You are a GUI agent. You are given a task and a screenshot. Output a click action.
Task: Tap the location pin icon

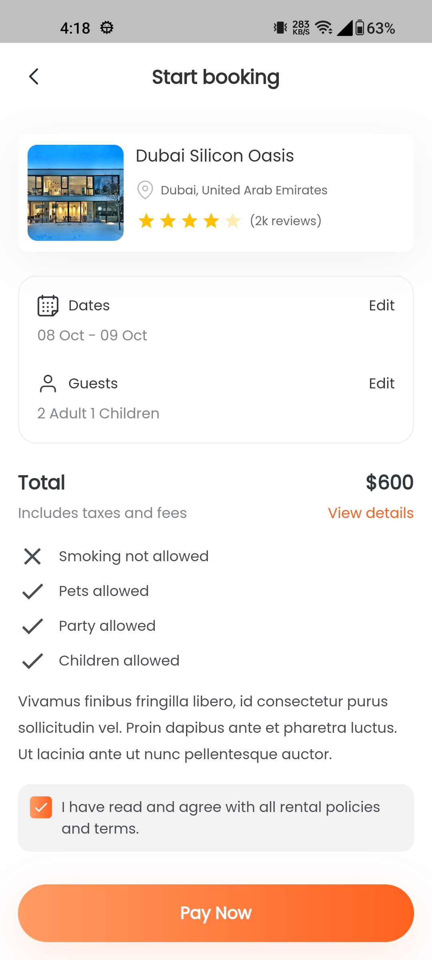[x=145, y=190]
